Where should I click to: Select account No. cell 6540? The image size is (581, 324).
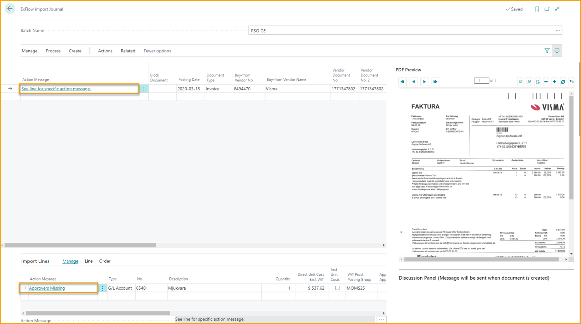tap(151, 288)
